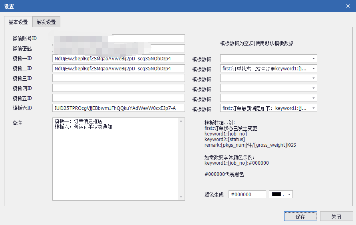Expand the 模板五 模板数据 dropdown
Screen dimensions: 356x225
point(314,98)
